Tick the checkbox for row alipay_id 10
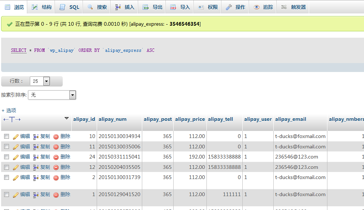Viewport: 364px width, 210px height. (6, 137)
